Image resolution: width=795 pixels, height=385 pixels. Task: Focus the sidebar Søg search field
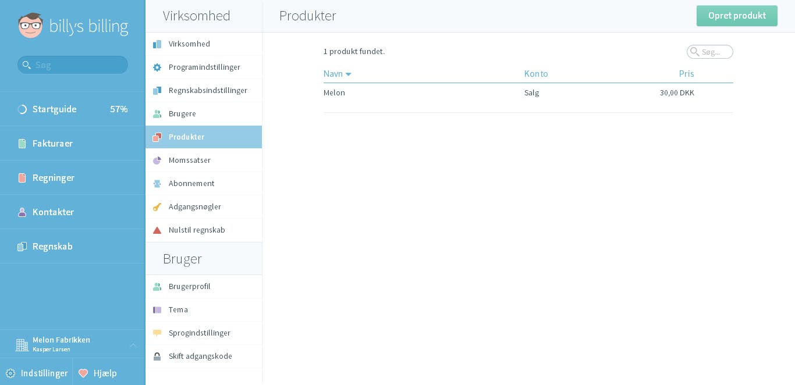tap(73, 65)
